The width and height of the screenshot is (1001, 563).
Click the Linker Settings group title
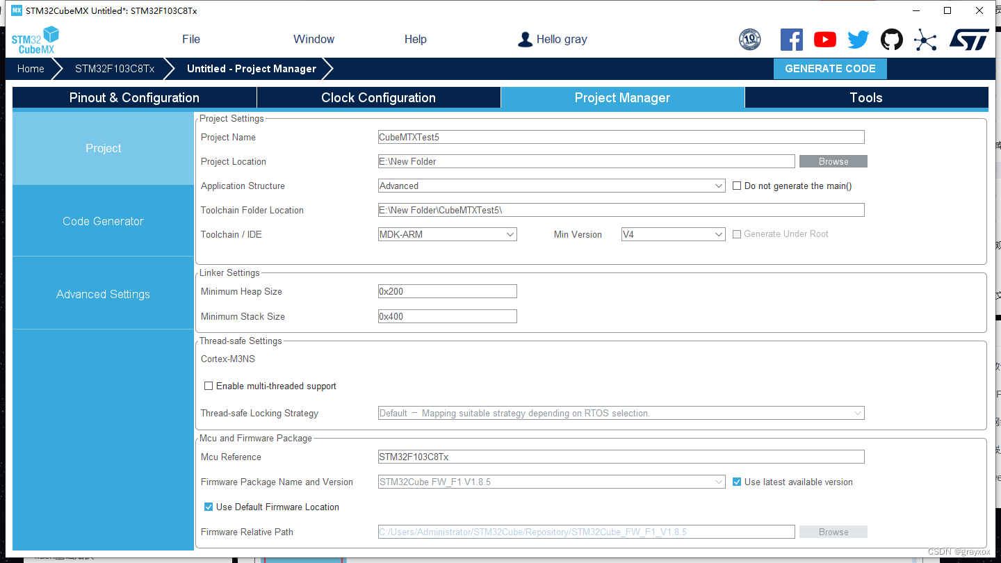point(229,272)
